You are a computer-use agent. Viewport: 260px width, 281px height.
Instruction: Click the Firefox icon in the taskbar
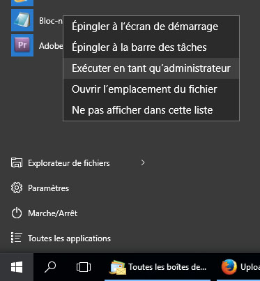[229, 267]
